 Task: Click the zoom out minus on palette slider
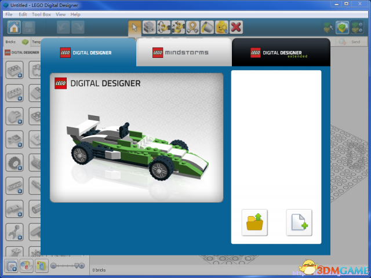click(x=53, y=266)
